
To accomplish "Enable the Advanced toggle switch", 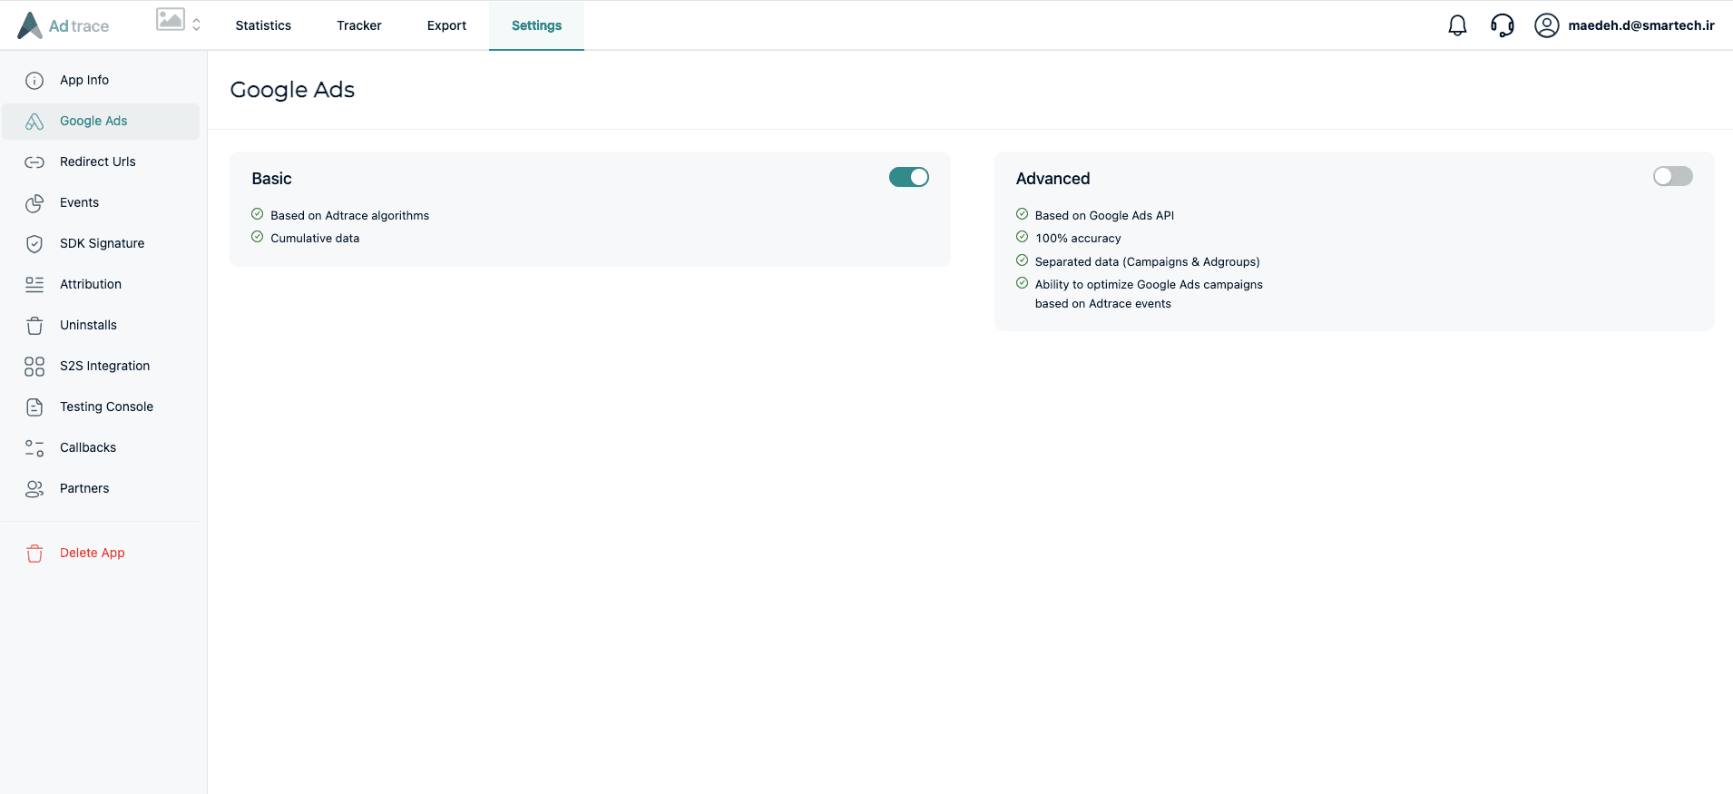I will point(1672,176).
